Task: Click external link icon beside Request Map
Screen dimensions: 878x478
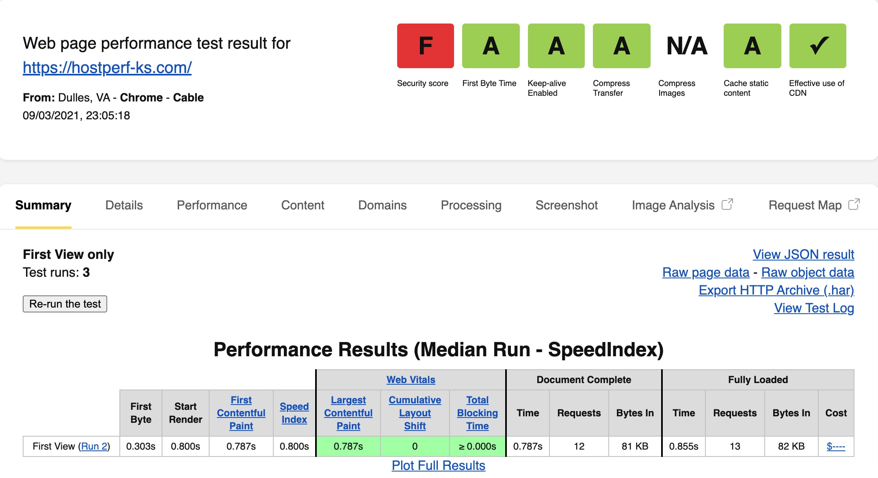Action: [854, 204]
